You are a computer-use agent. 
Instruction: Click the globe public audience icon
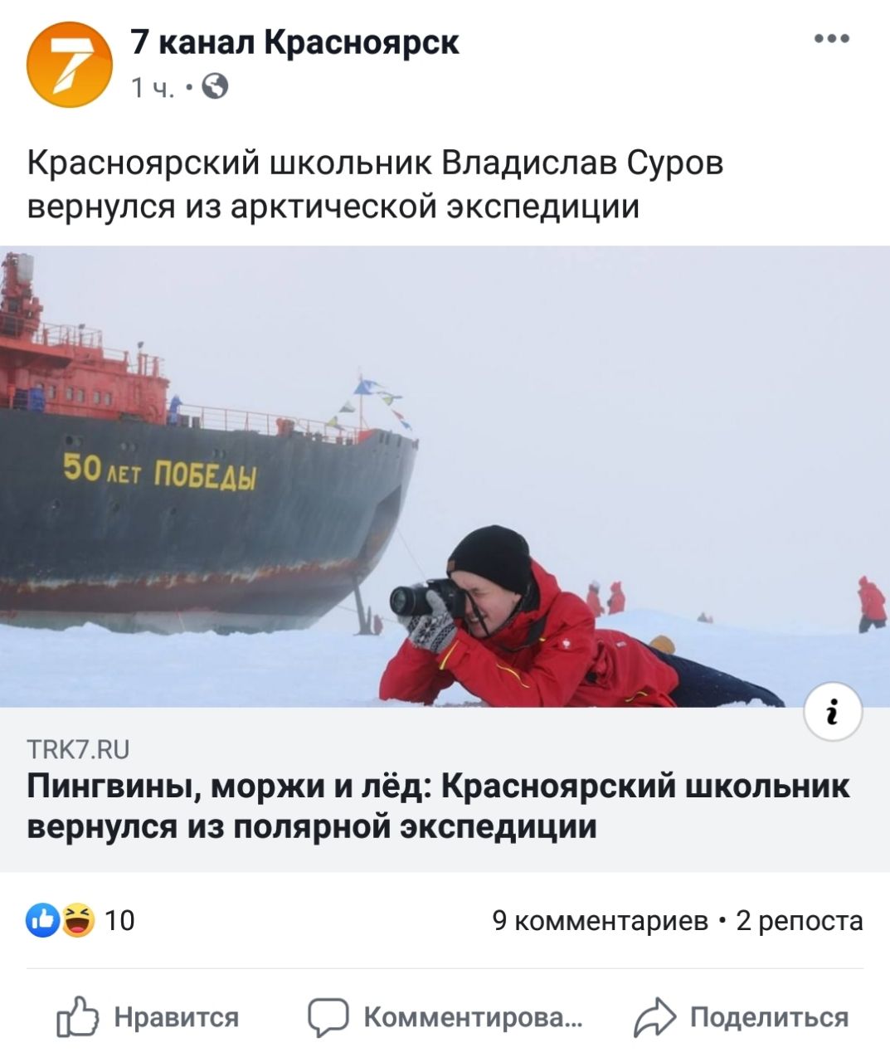[x=216, y=87]
